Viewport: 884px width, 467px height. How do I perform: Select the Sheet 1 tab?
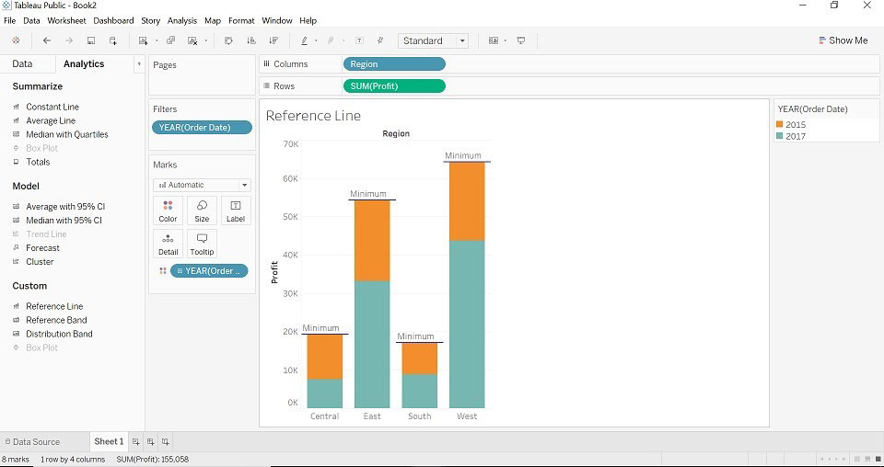pyautogui.click(x=109, y=441)
